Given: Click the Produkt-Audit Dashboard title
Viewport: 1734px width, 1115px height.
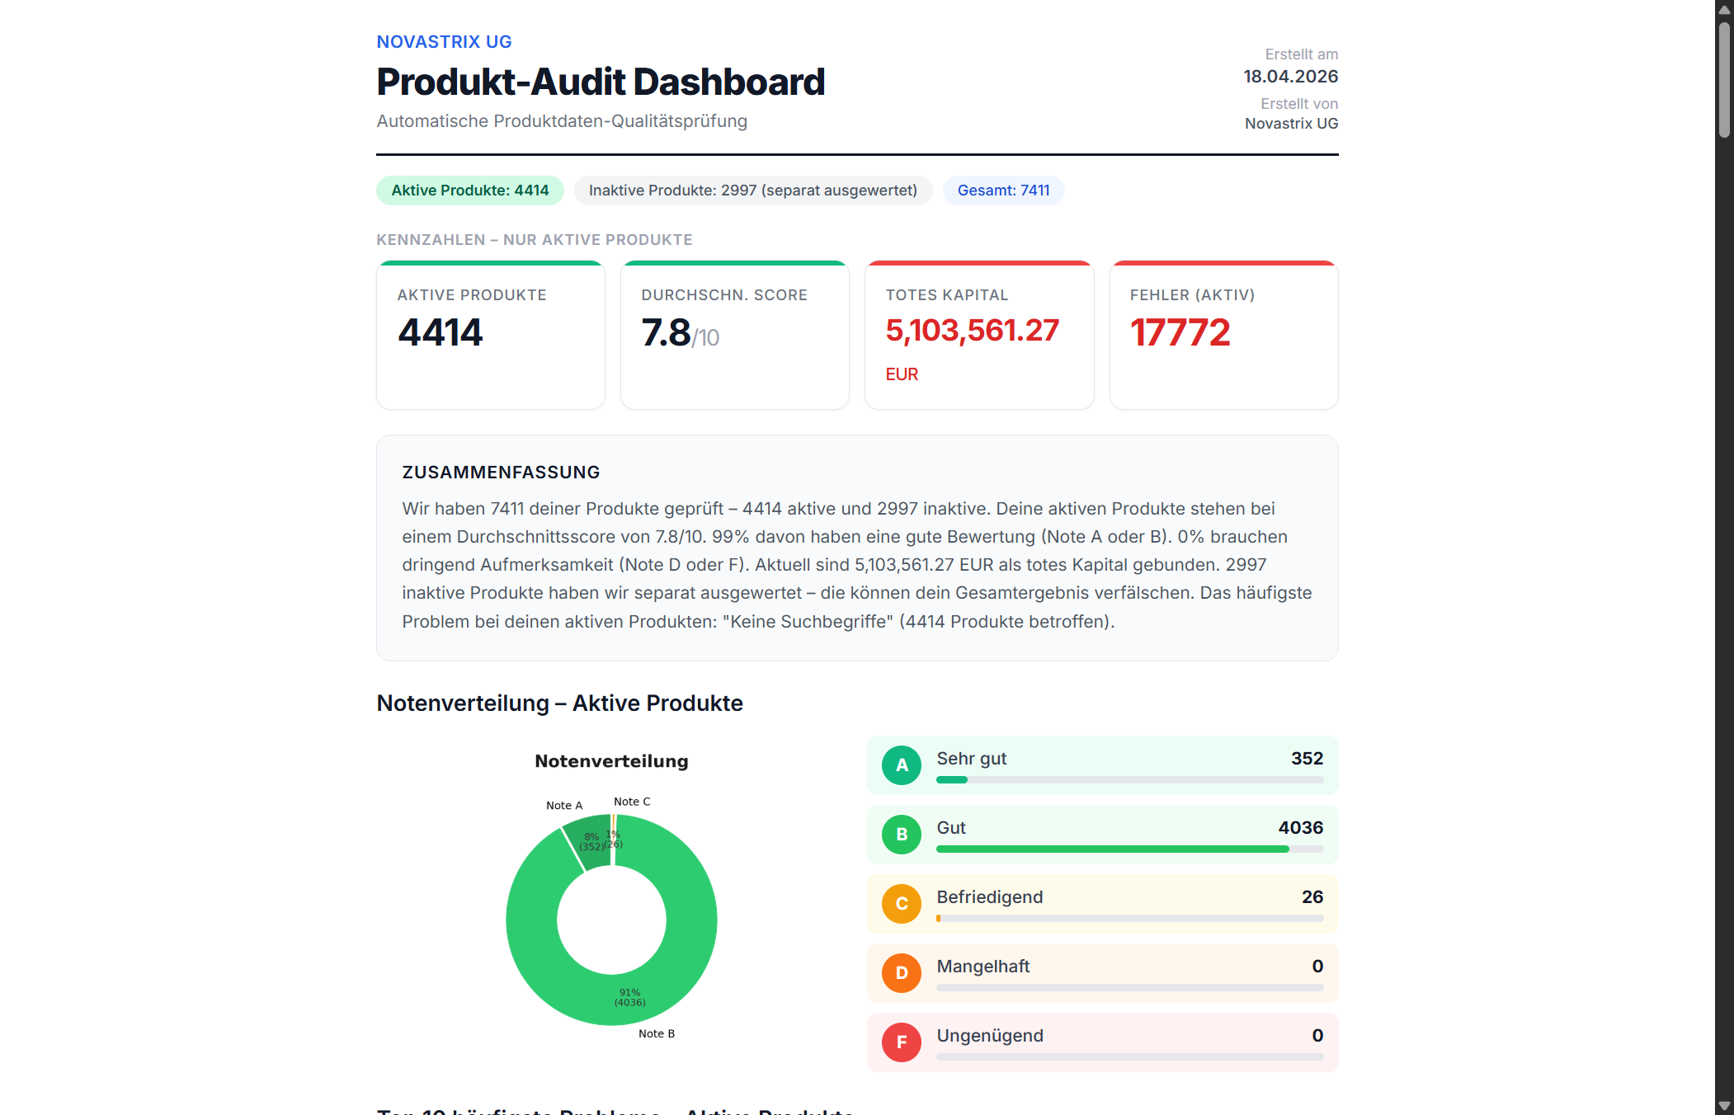Looking at the screenshot, I should coord(600,81).
